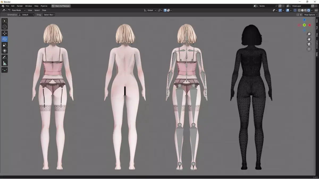The width and height of the screenshot is (319, 179).
Task: Toggle X-axis mirror pose option
Action: point(301,15)
